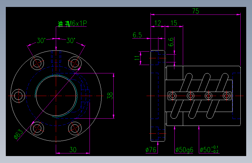252x163 pixels.
Task: Click the 12 flange thickness dimension
Action: 158,23
